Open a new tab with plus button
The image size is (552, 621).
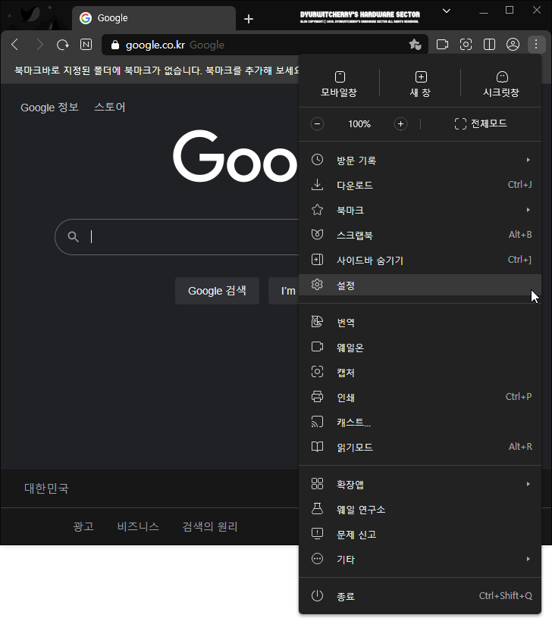tap(249, 19)
